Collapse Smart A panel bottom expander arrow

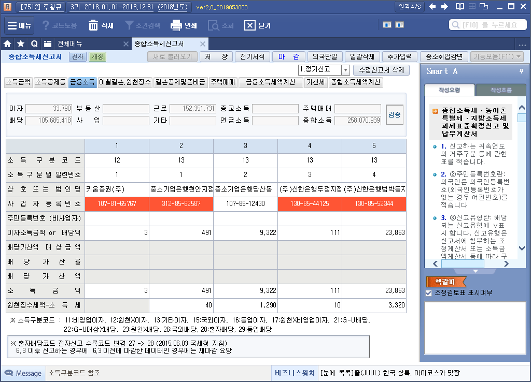click(x=476, y=271)
